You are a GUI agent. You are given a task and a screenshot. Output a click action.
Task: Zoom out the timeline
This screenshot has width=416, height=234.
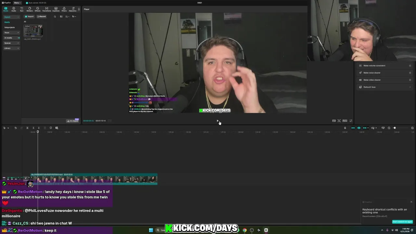point(389,128)
